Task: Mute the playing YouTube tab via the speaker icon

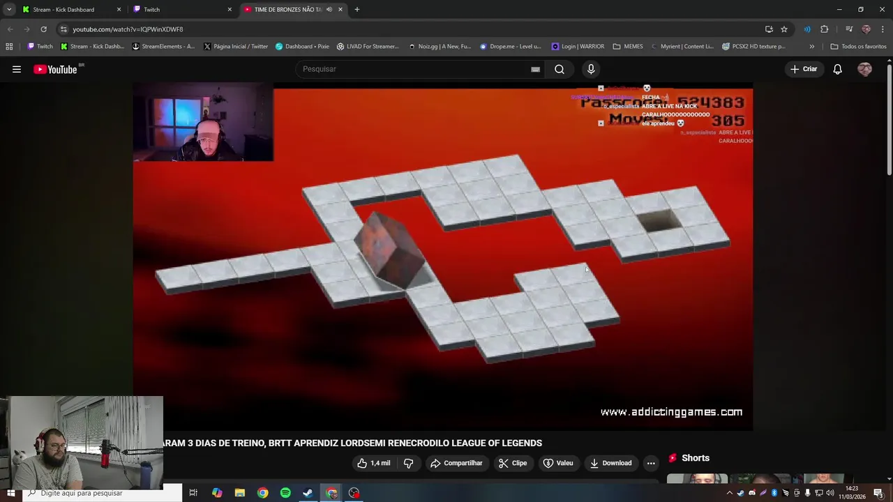Action: click(329, 10)
